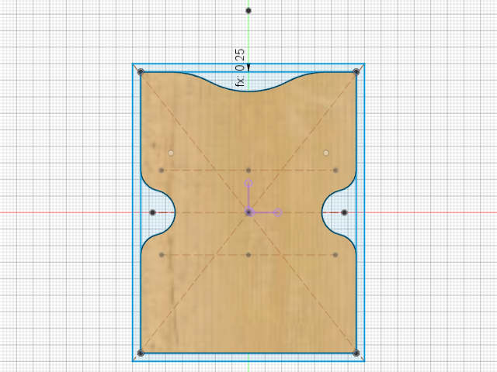Select midpoint of upper dashed construction line
This screenshot has width=497, height=372.
click(x=248, y=170)
